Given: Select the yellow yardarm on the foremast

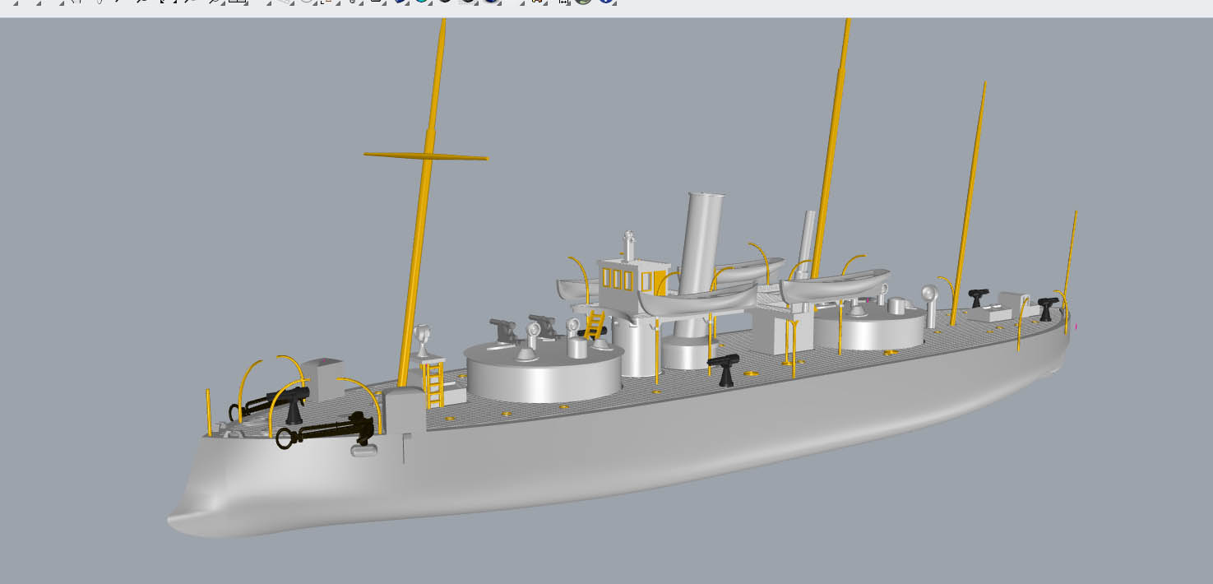Looking at the screenshot, I should 425,155.
